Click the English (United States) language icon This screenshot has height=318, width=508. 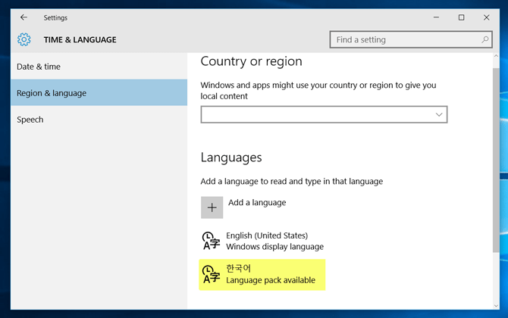[212, 241]
